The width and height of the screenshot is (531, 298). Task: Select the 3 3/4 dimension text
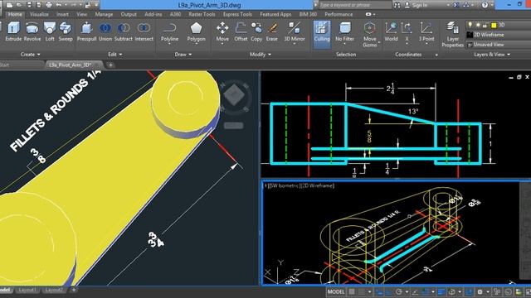(x=156, y=239)
